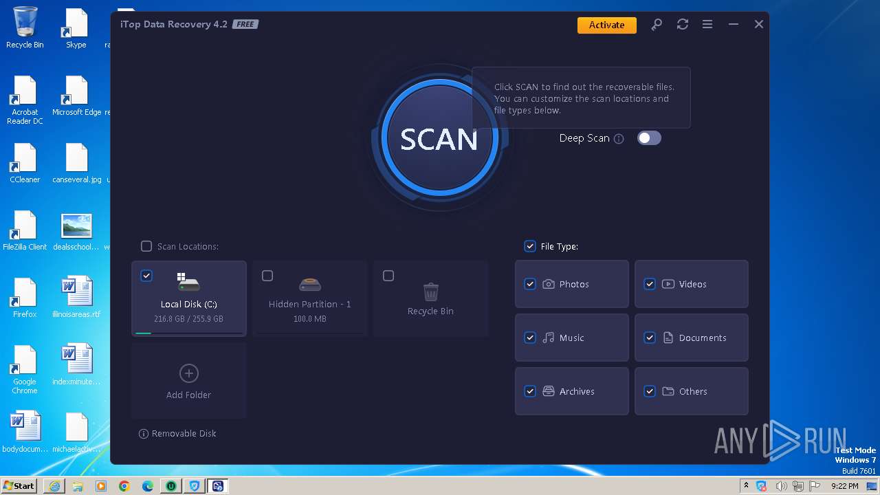
Task: Click the Acrobat Reader DC desktop shortcut
Action: pos(25,100)
